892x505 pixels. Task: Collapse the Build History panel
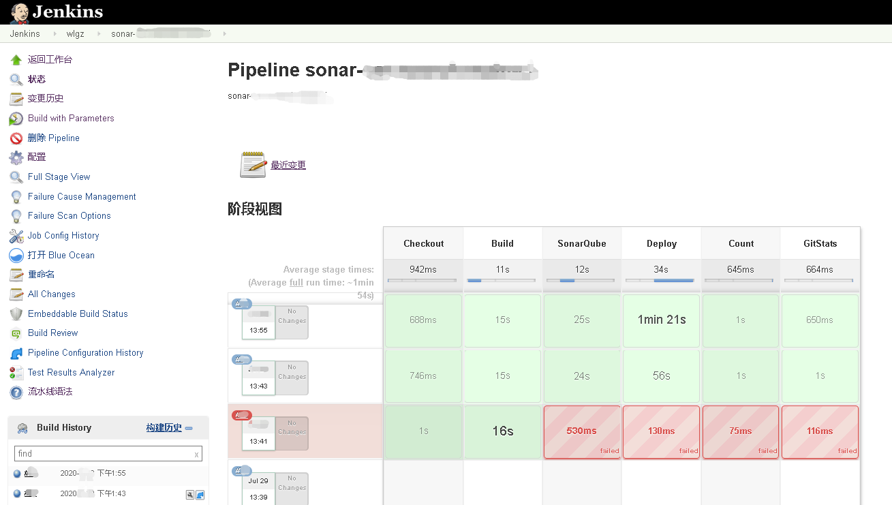189,428
